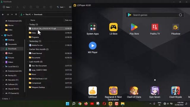Go back in File Explorer
The image size is (190, 107).
pos(3,15)
